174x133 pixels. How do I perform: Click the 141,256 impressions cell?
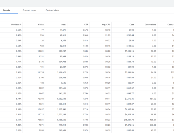(x=62, y=93)
